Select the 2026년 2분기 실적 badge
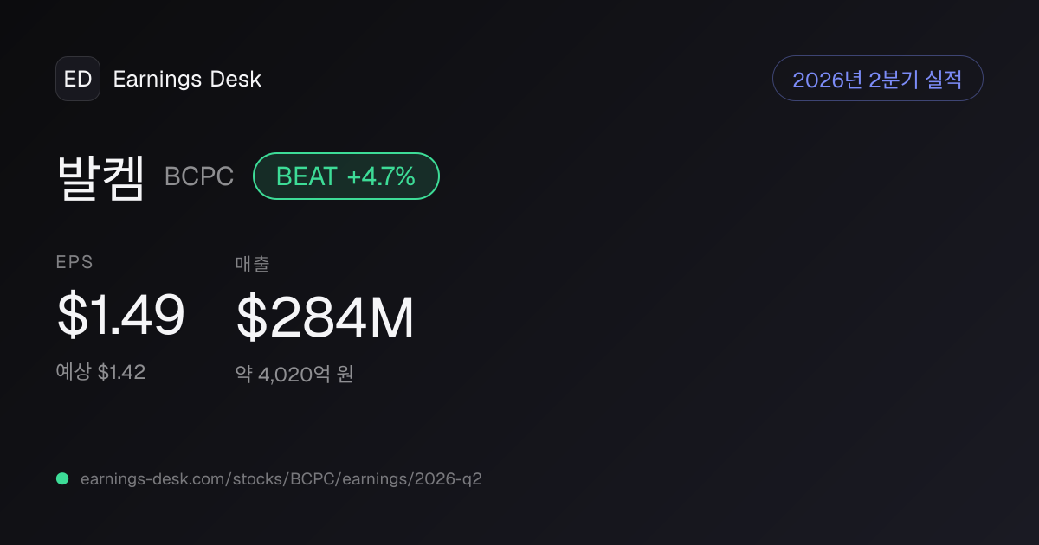This screenshot has width=1039, height=545. (877, 79)
